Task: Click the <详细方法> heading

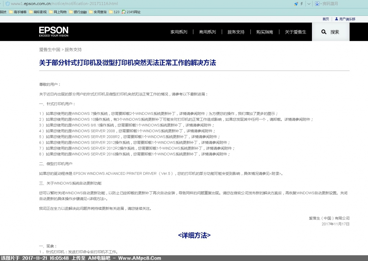Action: click(x=194, y=235)
